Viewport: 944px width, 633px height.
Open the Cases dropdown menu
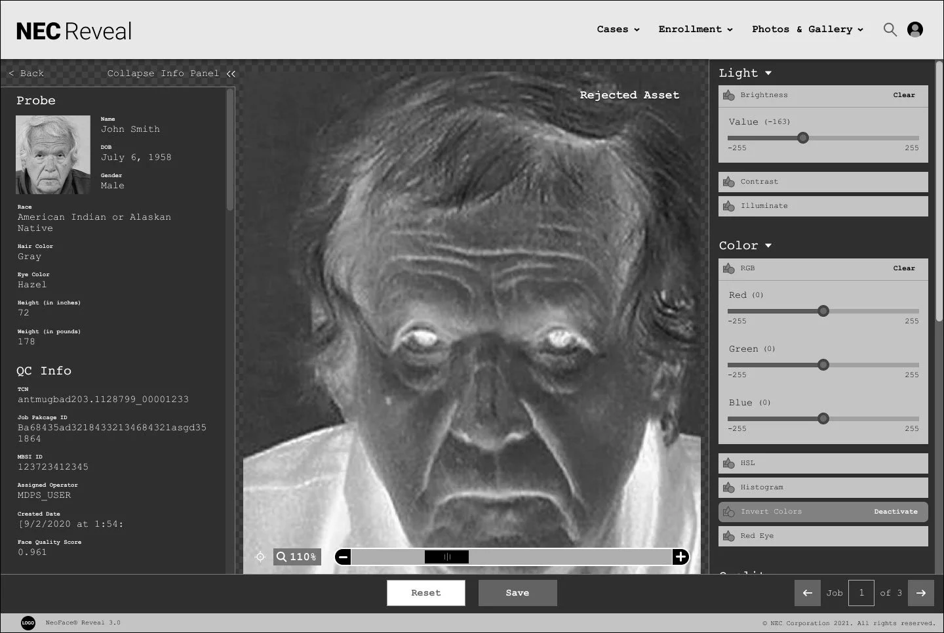coord(618,30)
